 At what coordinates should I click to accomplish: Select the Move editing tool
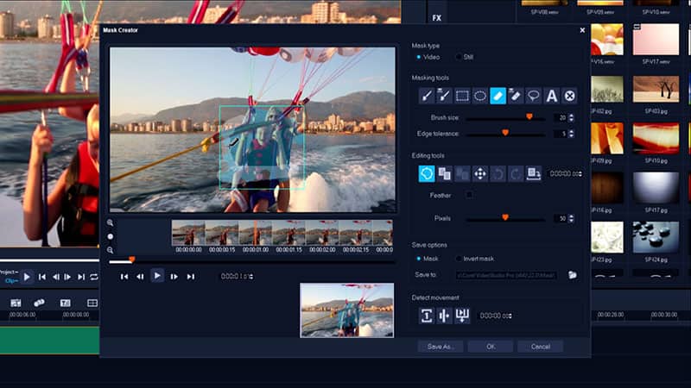pos(480,173)
